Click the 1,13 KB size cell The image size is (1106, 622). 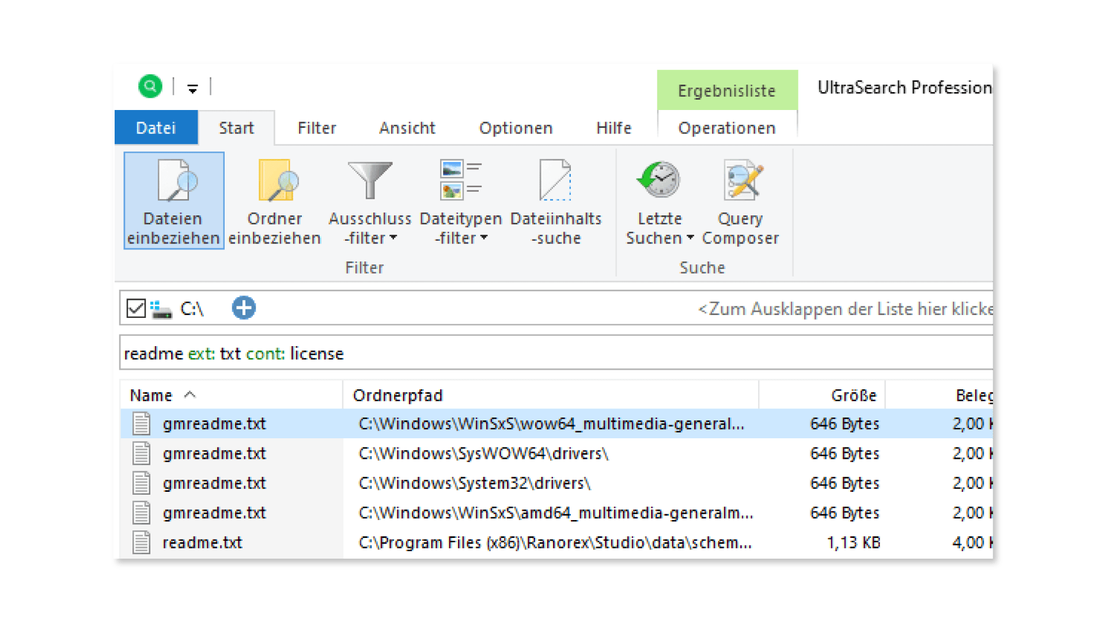(x=853, y=543)
